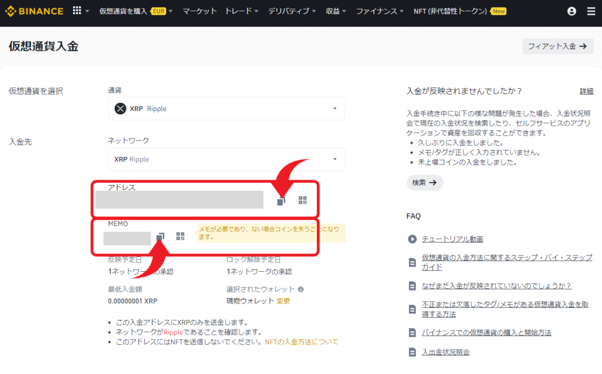Click the 仮想通貨入金 page heading
Screen dimensions: 602x374
44,46
